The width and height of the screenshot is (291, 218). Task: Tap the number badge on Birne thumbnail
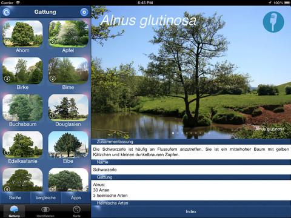pos(53,79)
